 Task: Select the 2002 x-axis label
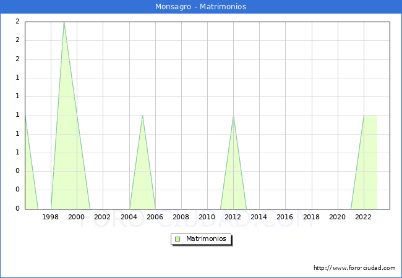point(103,217)
